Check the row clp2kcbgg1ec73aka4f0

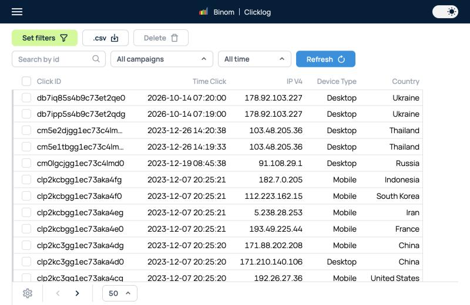coord(26,196)
